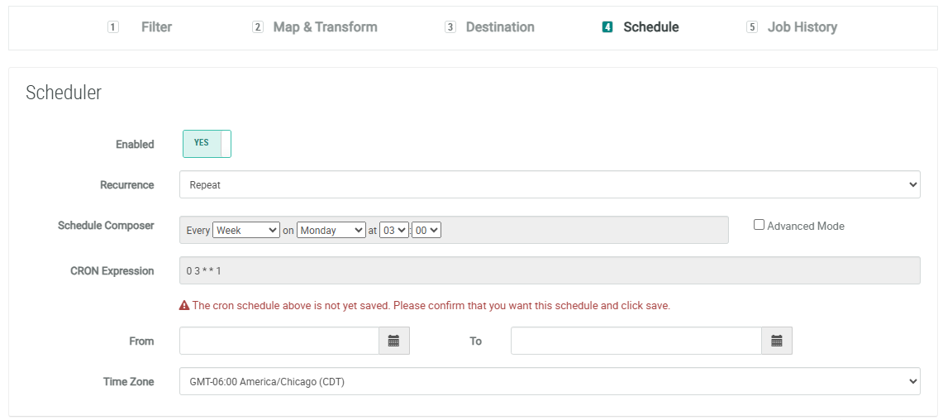Screen dimensions: 943x420
Task: Click the step 2 number badge
Action: click(258, 27)
